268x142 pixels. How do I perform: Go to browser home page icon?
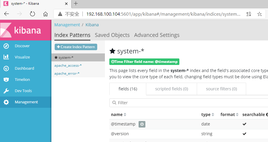pos(45,14)
